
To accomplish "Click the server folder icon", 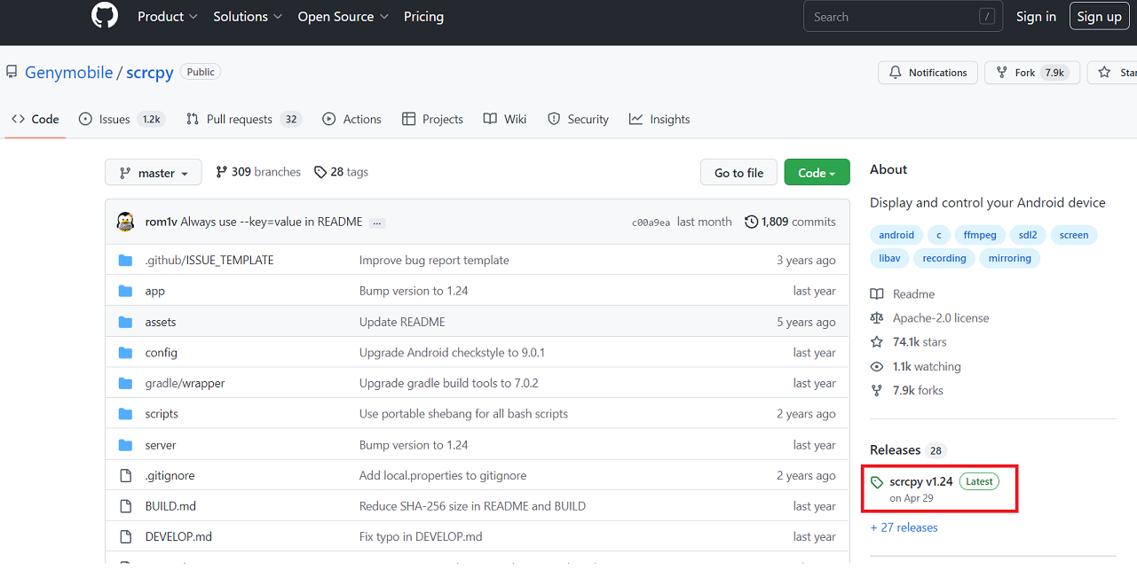I will coord(125,445).
